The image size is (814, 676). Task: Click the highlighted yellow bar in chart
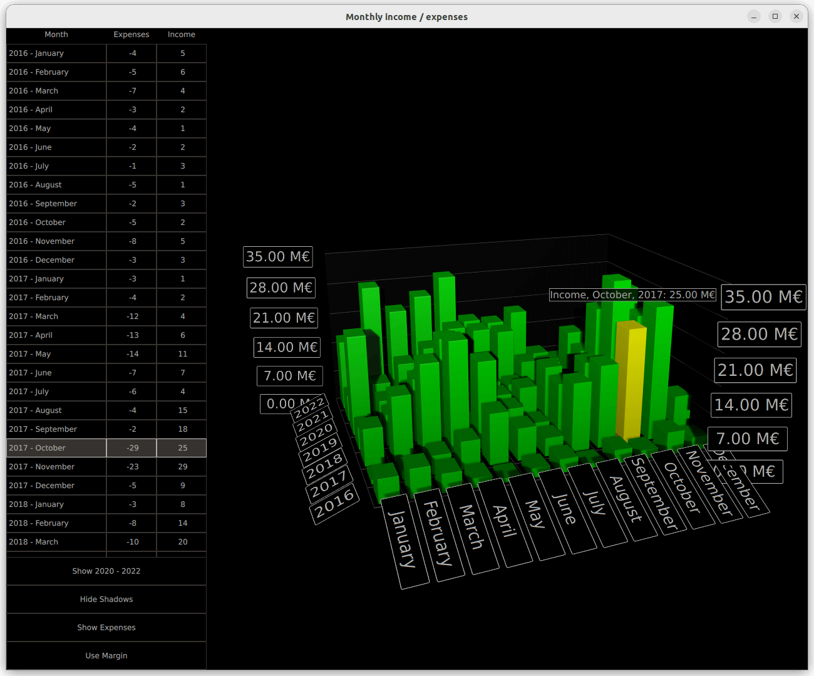(629, 382)
